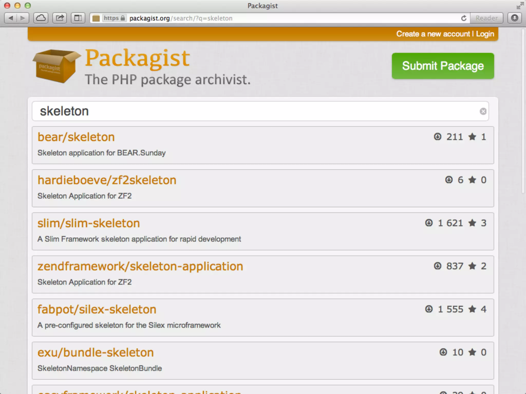The width and height of the screenshot is (526, 394).
Task: Open the iCloud tabs button
Action: pyautogui.click(x=41, y=18)
